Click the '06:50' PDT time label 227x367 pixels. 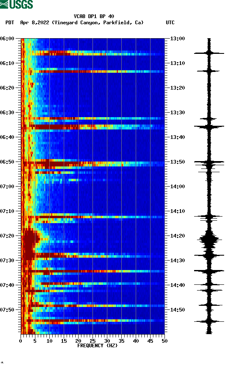tap(7, 162)
